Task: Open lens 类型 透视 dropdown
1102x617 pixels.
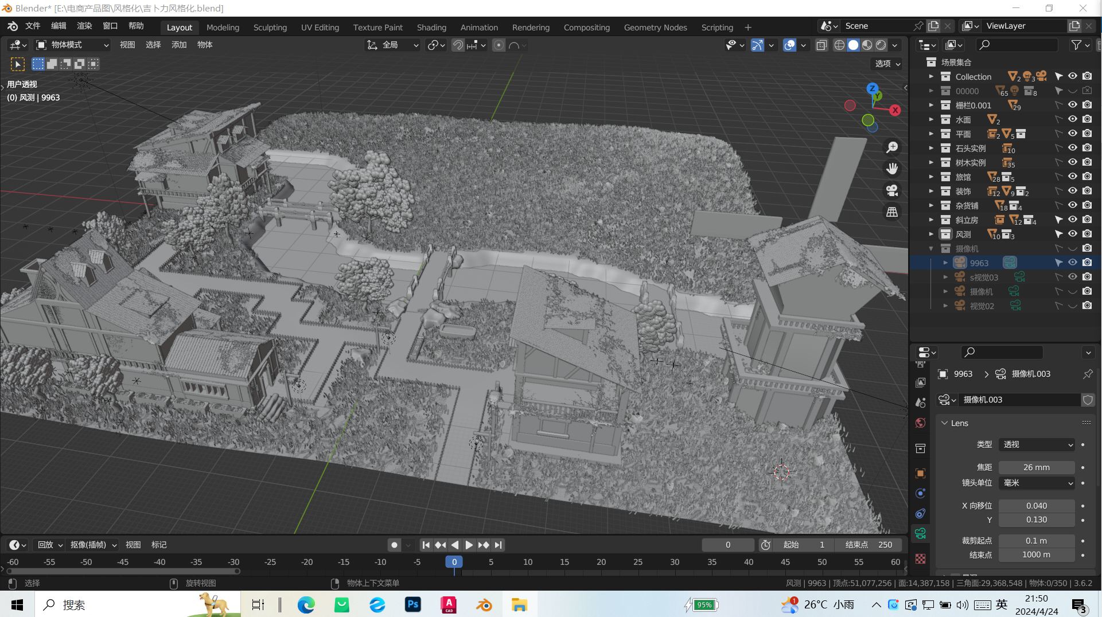Action: point(1037,444)
